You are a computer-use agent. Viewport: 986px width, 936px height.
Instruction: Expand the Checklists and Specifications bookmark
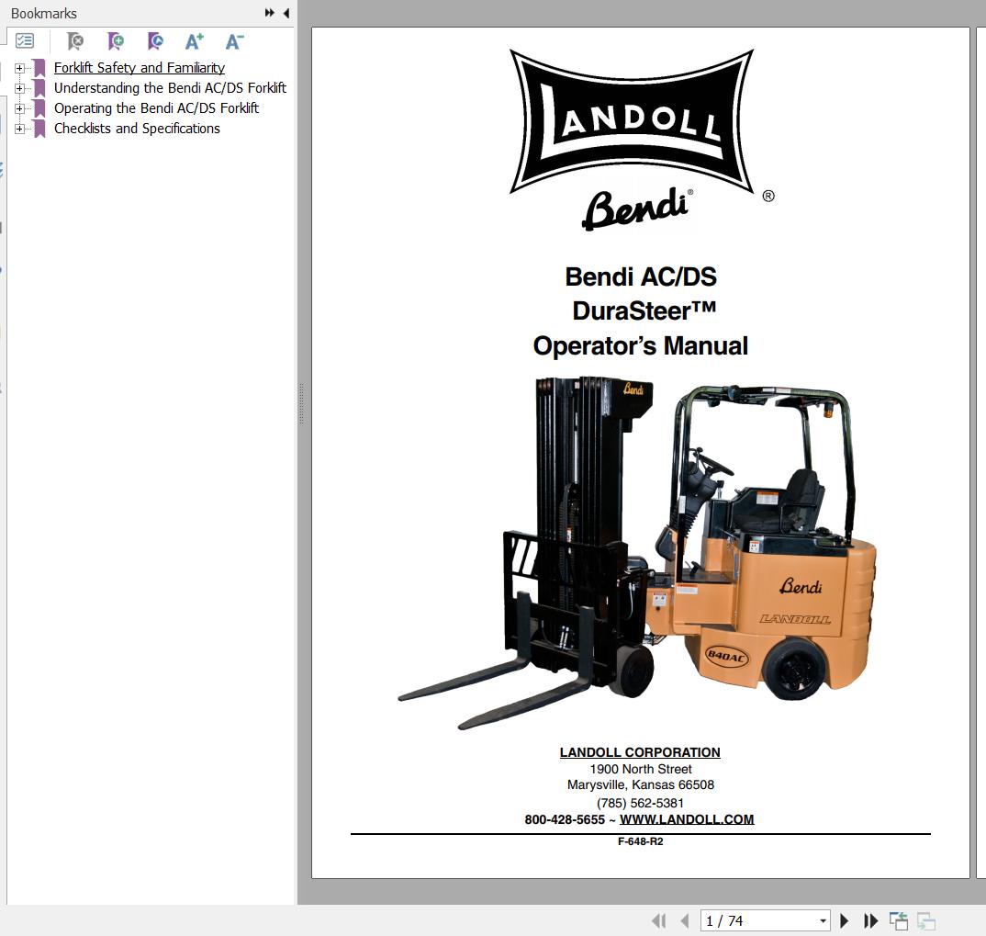click(19, 128)
